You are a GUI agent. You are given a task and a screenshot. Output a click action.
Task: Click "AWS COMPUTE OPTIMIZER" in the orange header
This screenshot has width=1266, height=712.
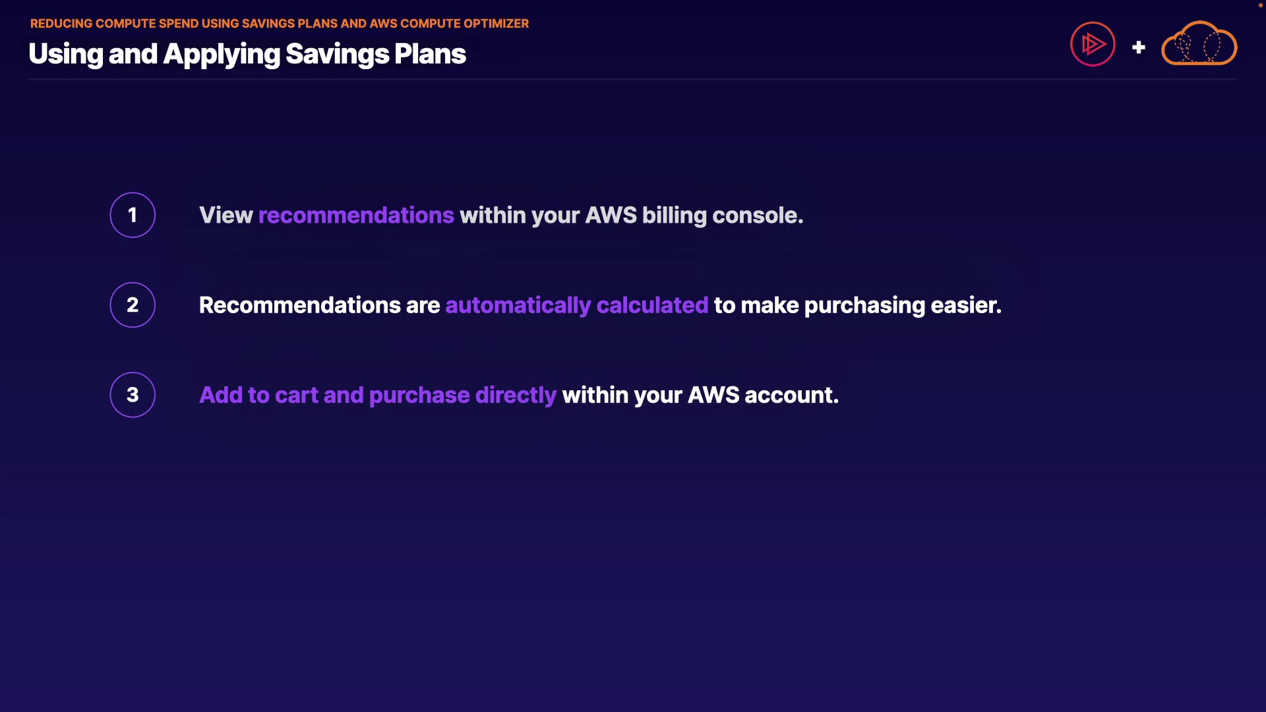[449, 24]
